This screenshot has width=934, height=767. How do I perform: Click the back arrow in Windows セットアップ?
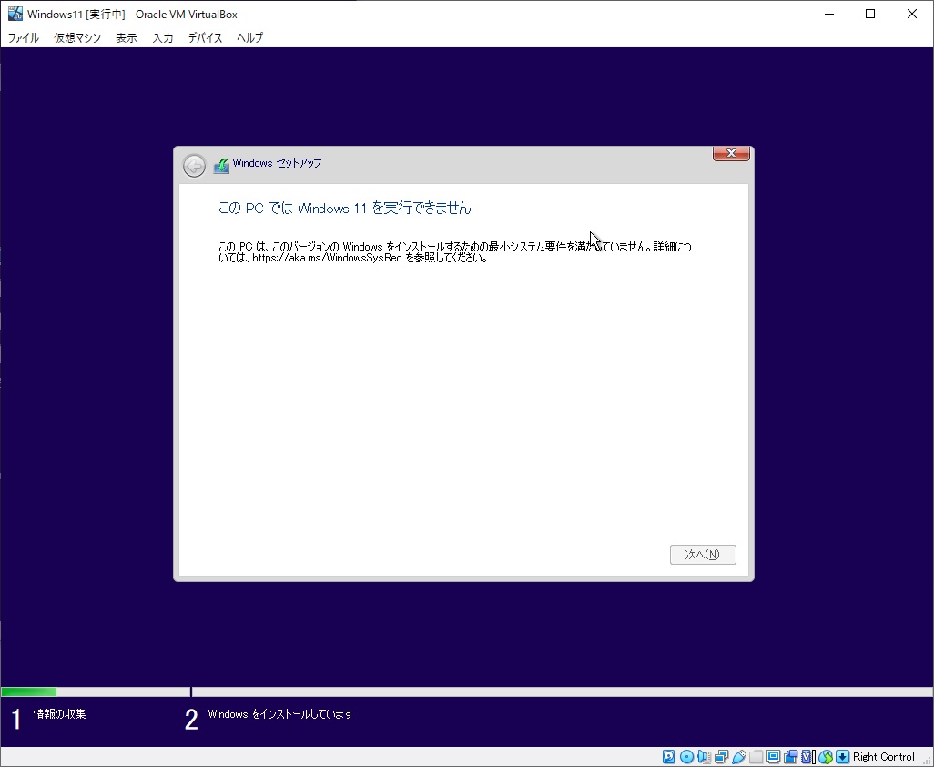pos(194,166)
